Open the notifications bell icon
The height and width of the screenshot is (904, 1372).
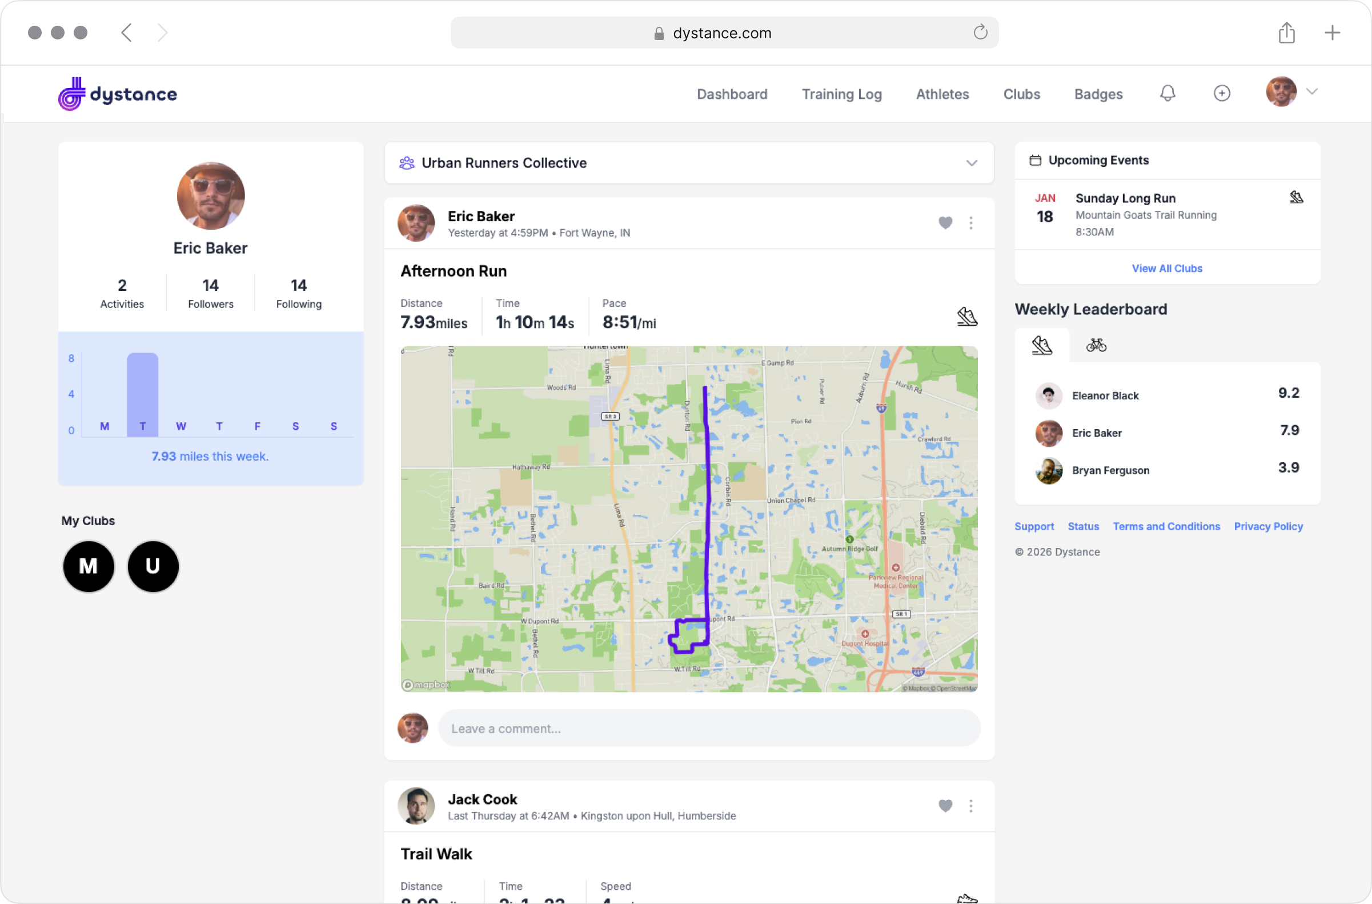(x=1168, y=93)
